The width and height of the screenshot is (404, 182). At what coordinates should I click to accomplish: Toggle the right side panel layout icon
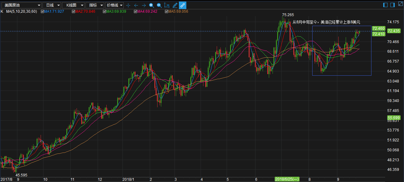(392, 5)
